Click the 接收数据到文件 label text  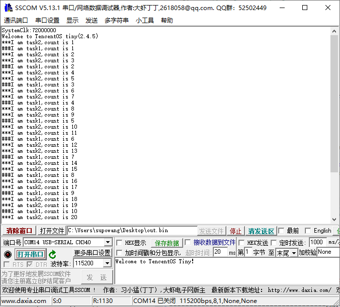pyautogui.click(x=214, y=242)
